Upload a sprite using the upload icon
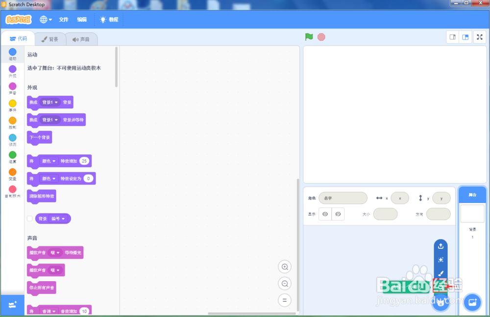 pyautogui.click(x=441, y=246)
